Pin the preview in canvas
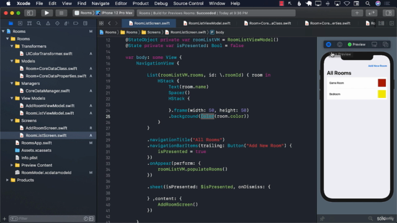The width and height of the screenshot is (397, 223). [x=323, y=219]
